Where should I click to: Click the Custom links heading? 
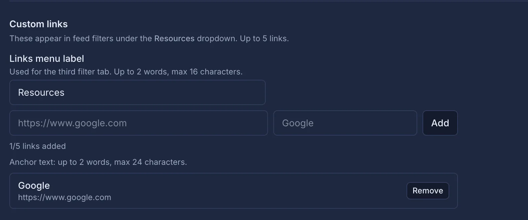pyautogui.click(x=38, y=24)
